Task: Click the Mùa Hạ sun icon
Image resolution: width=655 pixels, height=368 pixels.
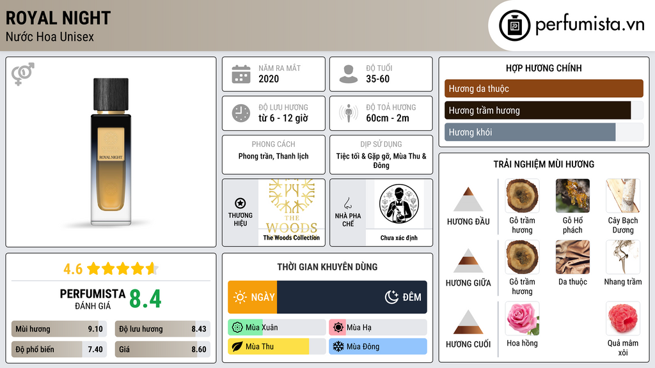Action: pos(338,328)
